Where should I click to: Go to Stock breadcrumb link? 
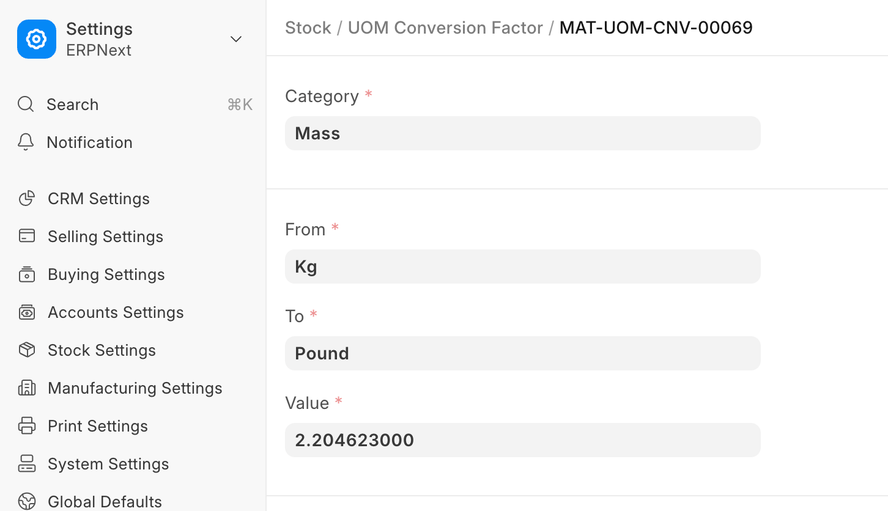point(308,28)
